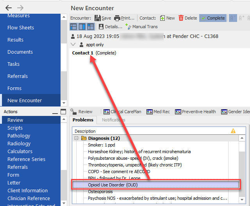Image resolution: width=250 pixels, height=206 pixels.
Task: Toggle the Complete contact button
Action: 212,18
